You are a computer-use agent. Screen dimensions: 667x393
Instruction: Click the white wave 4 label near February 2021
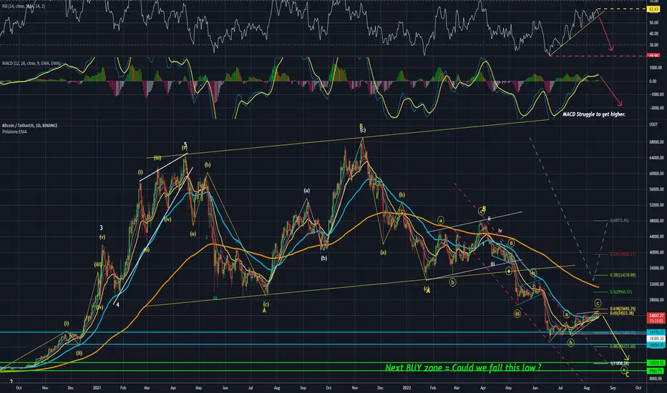tap(117, 304)
